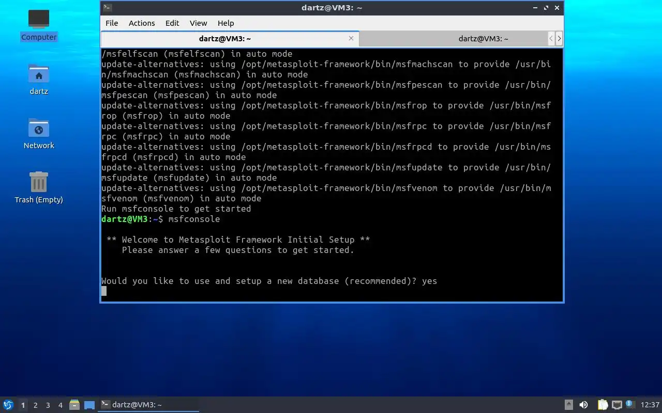The height and width of the screenshot is (413, 662).
Task: Click the 'msfupdate (msfupdate) in auto mode' line
Action: click(189, 178)
